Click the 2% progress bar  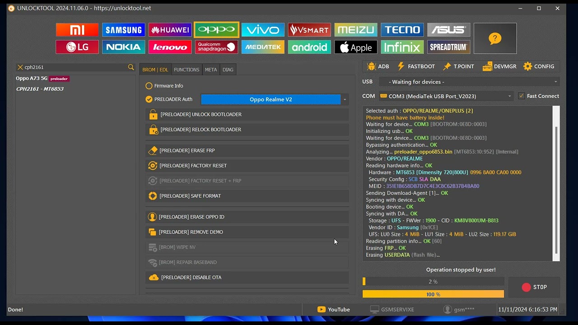coord(433,282)
